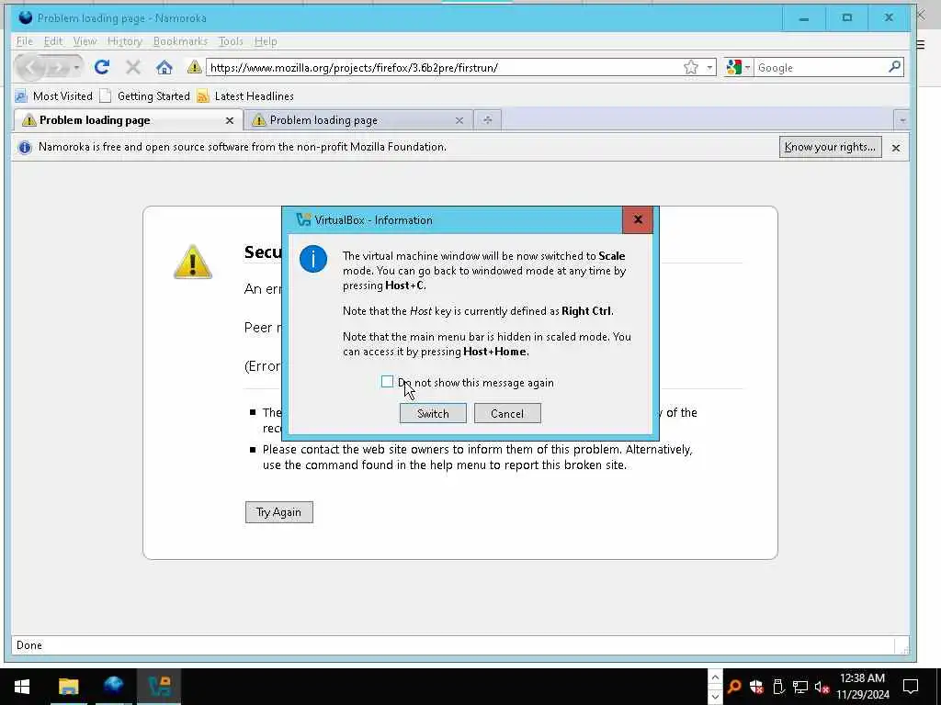Click the warning site identity icon by URL

(194, 67)
